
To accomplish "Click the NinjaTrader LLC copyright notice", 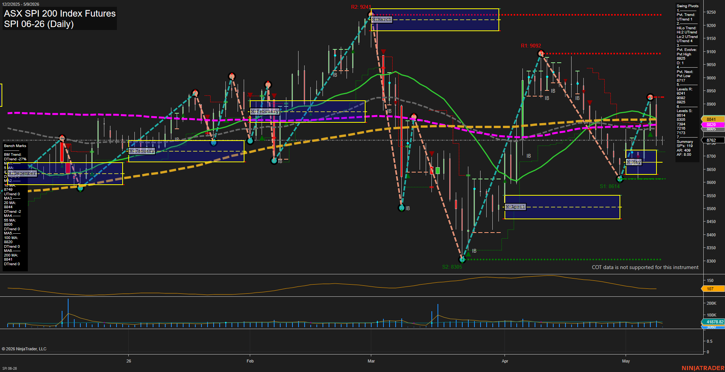I will tap(24, 349).
